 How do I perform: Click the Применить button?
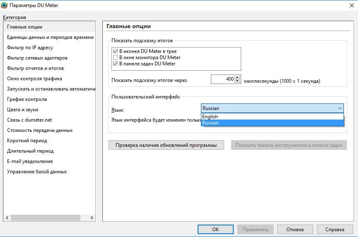[x=255, y=229]
